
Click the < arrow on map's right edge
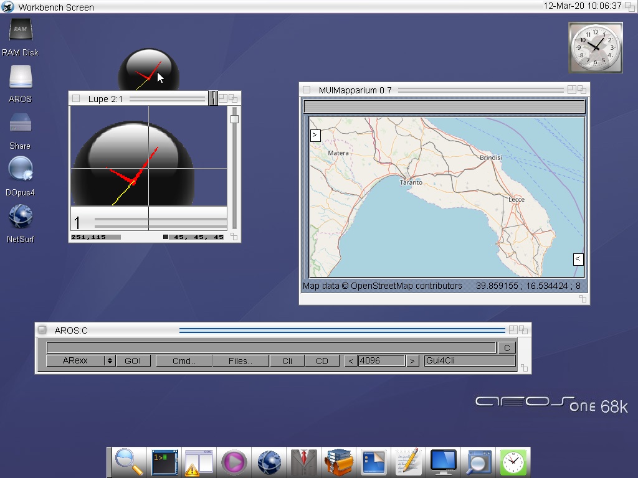pyautogui.click(x=578, y=259)
